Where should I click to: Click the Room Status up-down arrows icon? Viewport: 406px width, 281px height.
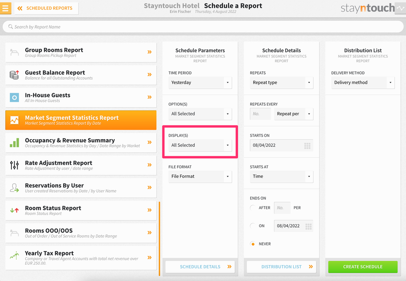pos(15,211)
